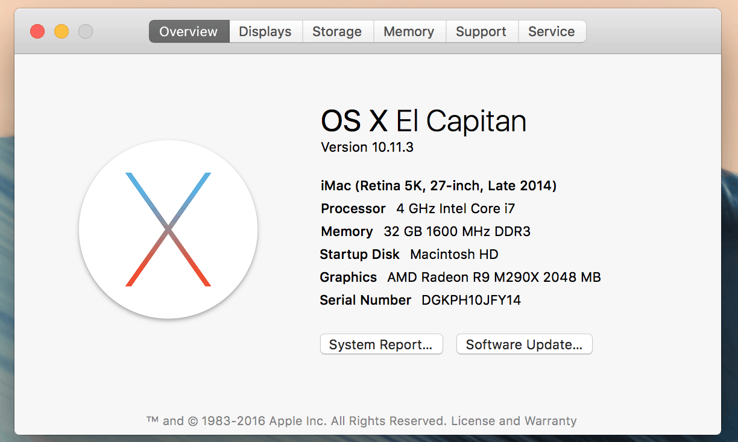Click the greyed-out zoom window button
The height and width of the screenshot is (442, 738).
point(86,31)
